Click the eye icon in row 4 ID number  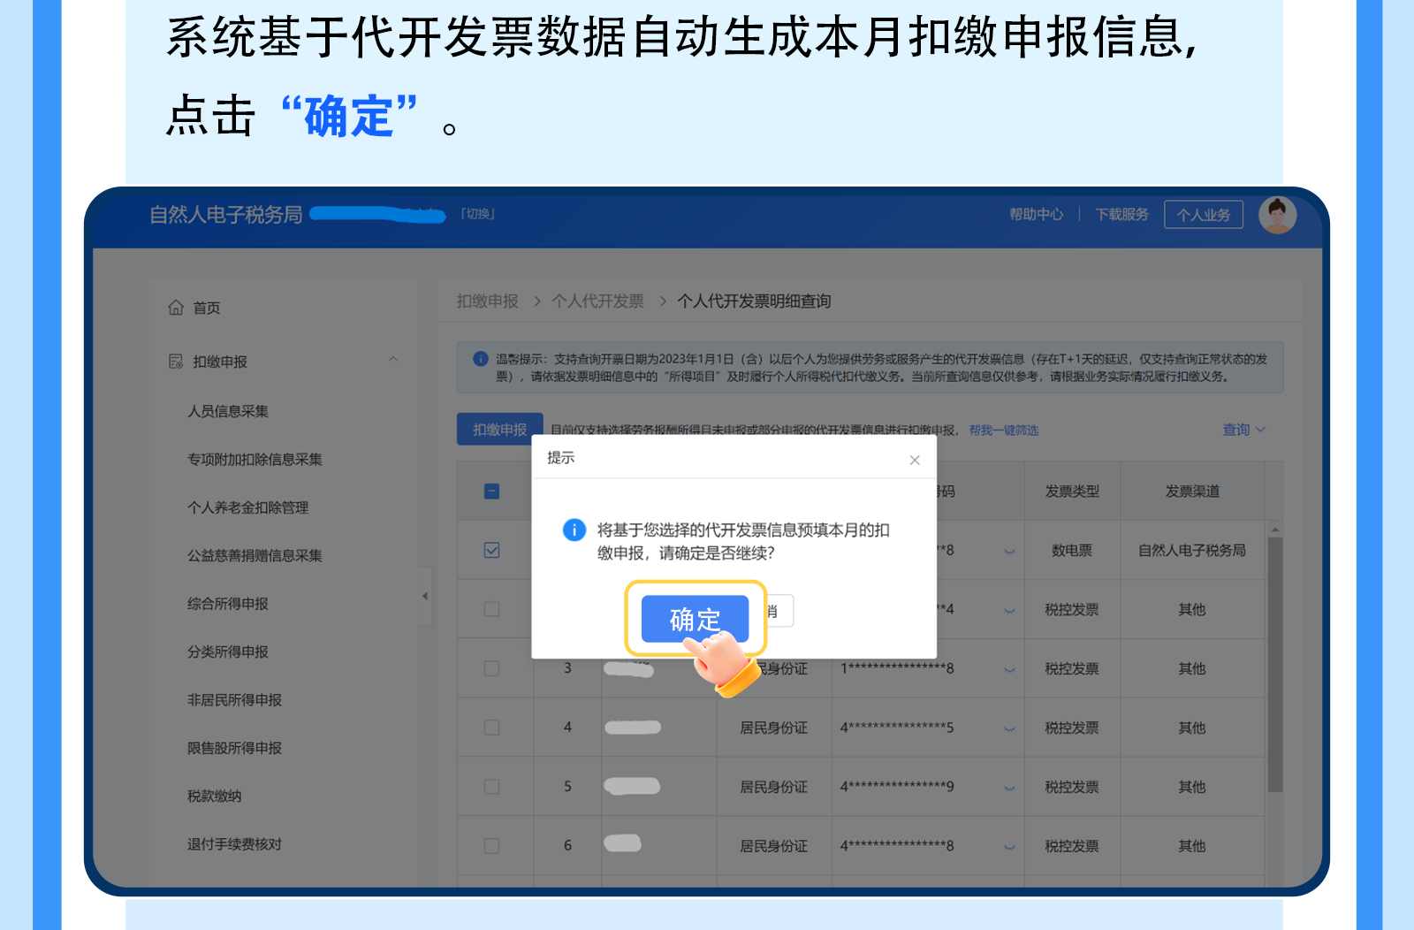tap(1009, 729)
